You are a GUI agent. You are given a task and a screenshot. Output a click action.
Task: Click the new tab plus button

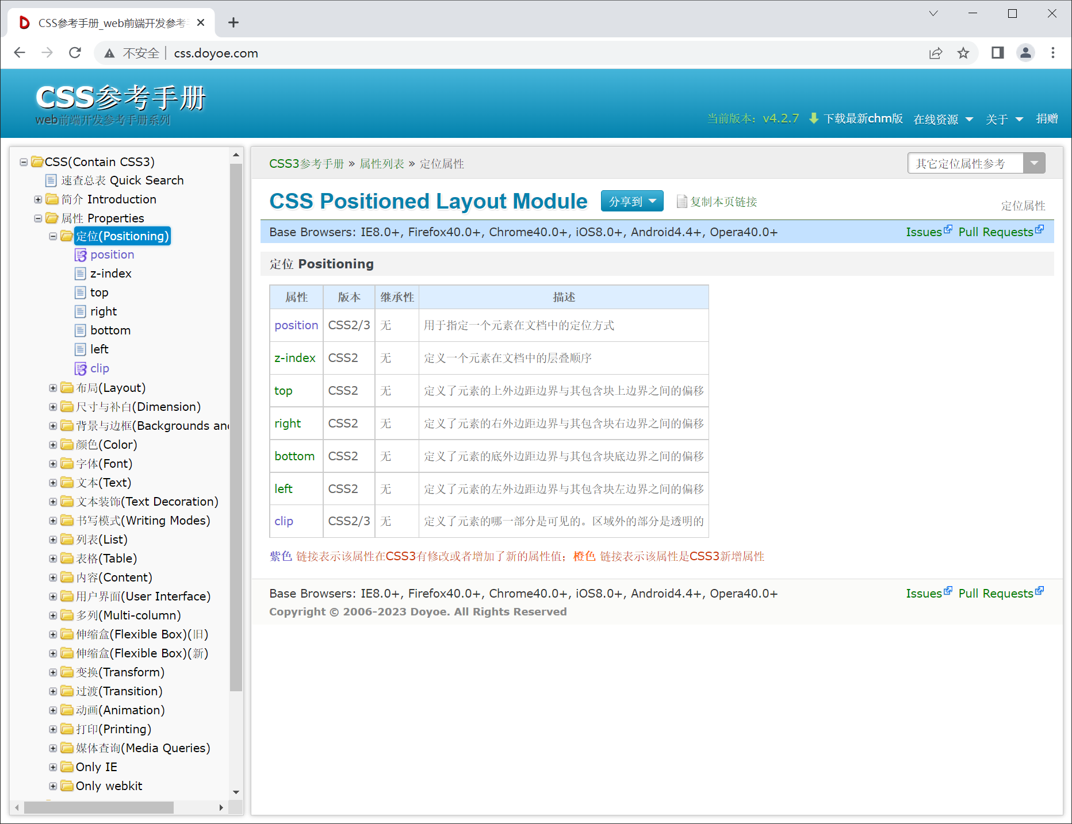tap(233, 22)
